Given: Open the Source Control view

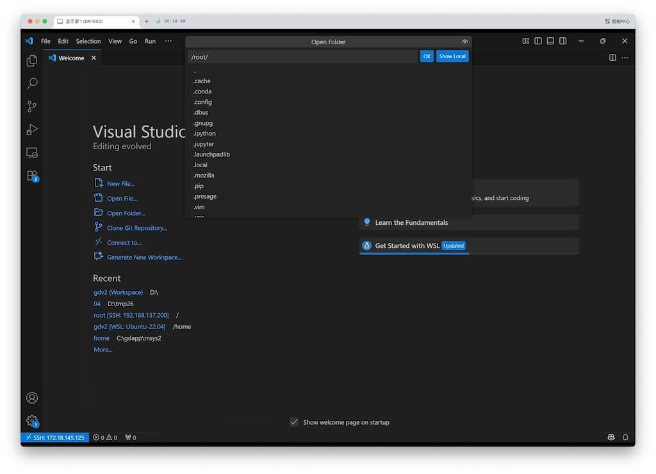Looking at the screenshot, I should point(32,106).
